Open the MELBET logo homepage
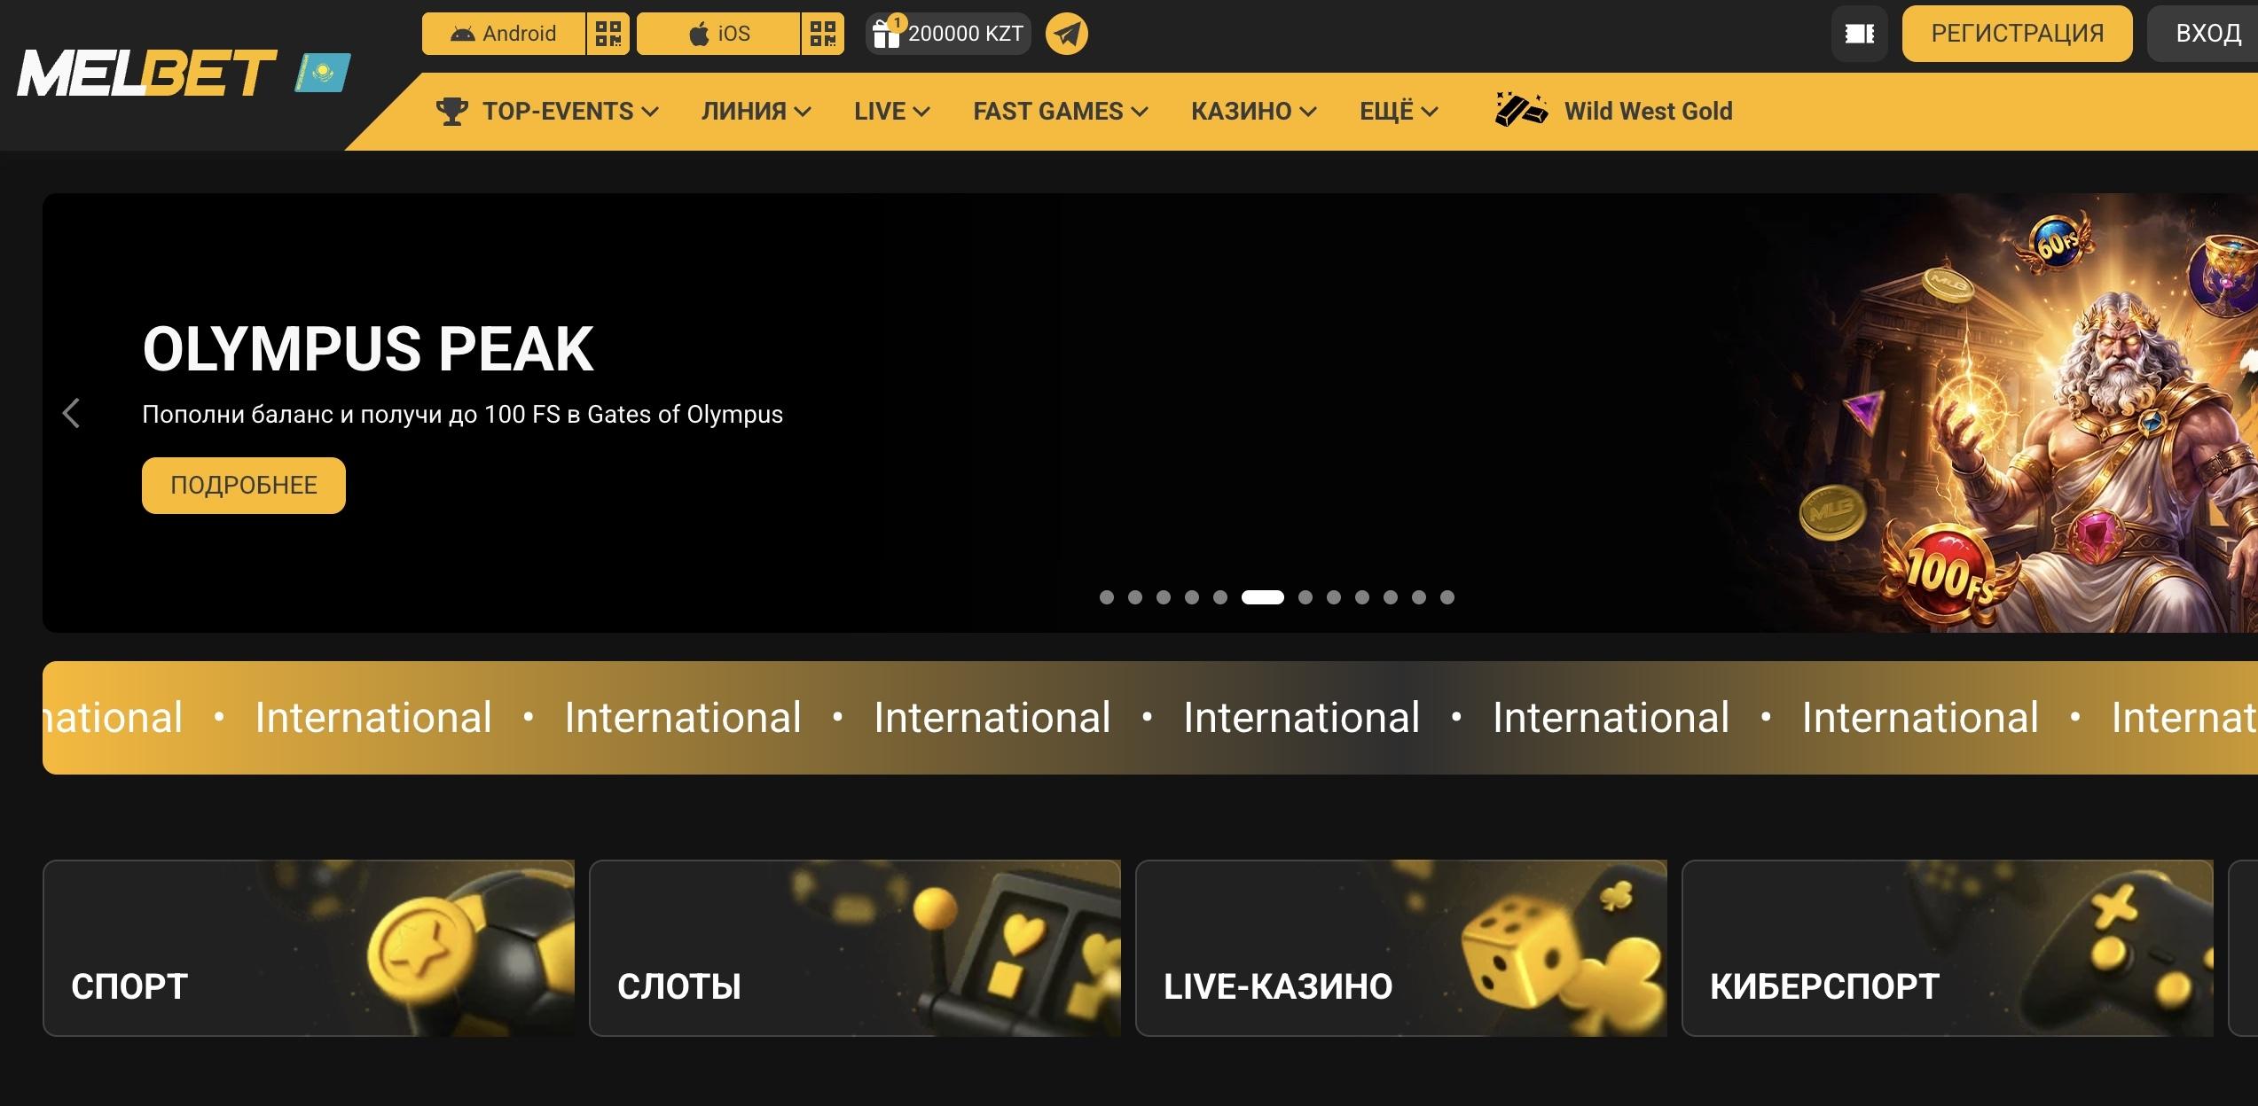This screenshot has height=1106, width=2258. tap(147, 73)
